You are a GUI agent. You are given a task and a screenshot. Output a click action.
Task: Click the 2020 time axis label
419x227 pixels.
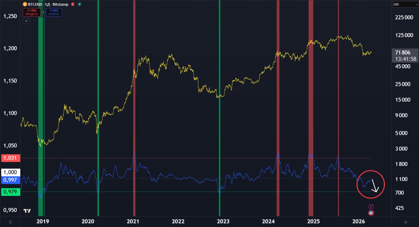click(88, 221)
